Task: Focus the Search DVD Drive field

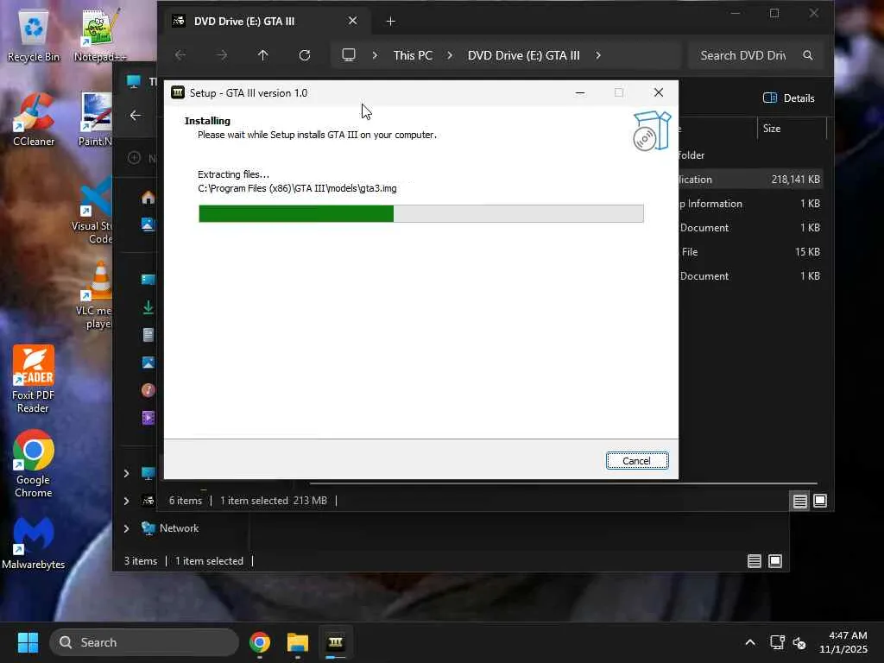Action: pos(743,55)
